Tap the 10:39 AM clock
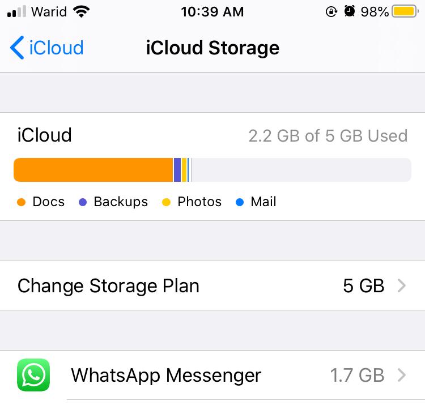Viewport: 425px width, 405px height. [x=212, y=12]
